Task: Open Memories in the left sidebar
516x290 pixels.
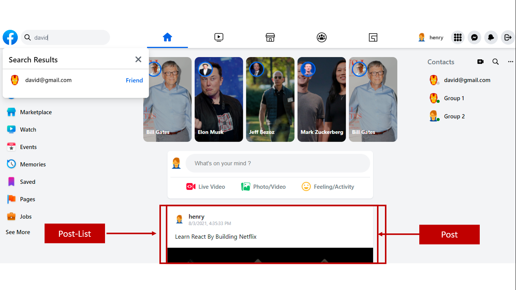Action: click(x=26, y=164)
